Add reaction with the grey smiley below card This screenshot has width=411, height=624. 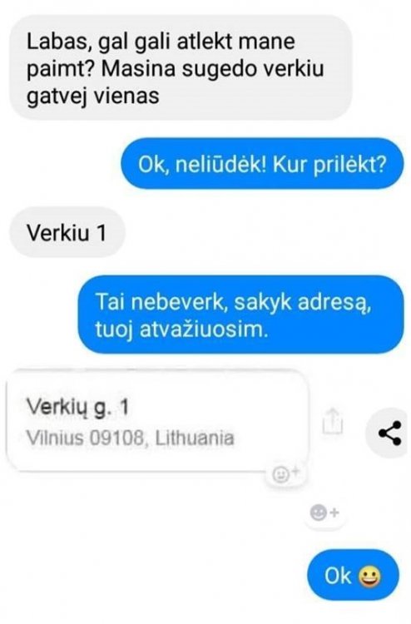[324, 513]
